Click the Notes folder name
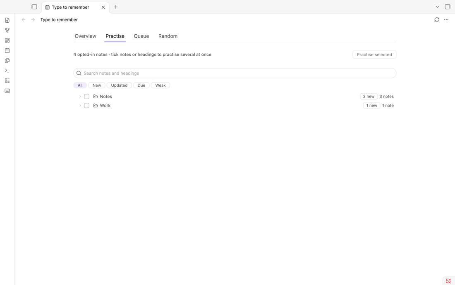The image size is (455, 285). click(x=106, y=97)
